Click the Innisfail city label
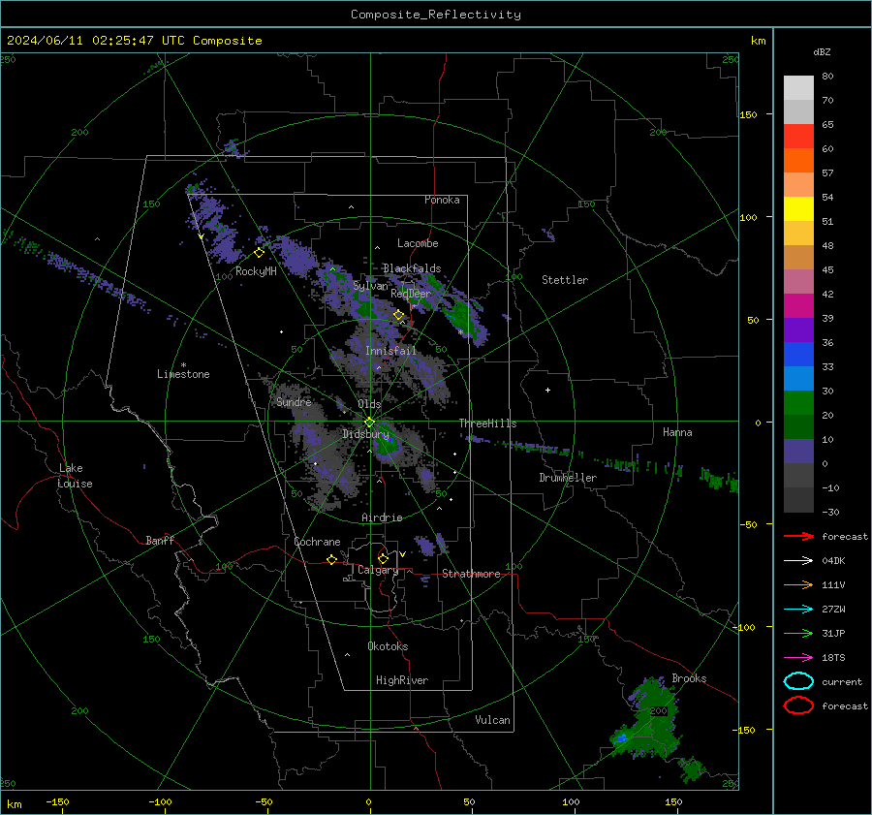The height and width of the screenshot is (815, 872). pos(391,351)
